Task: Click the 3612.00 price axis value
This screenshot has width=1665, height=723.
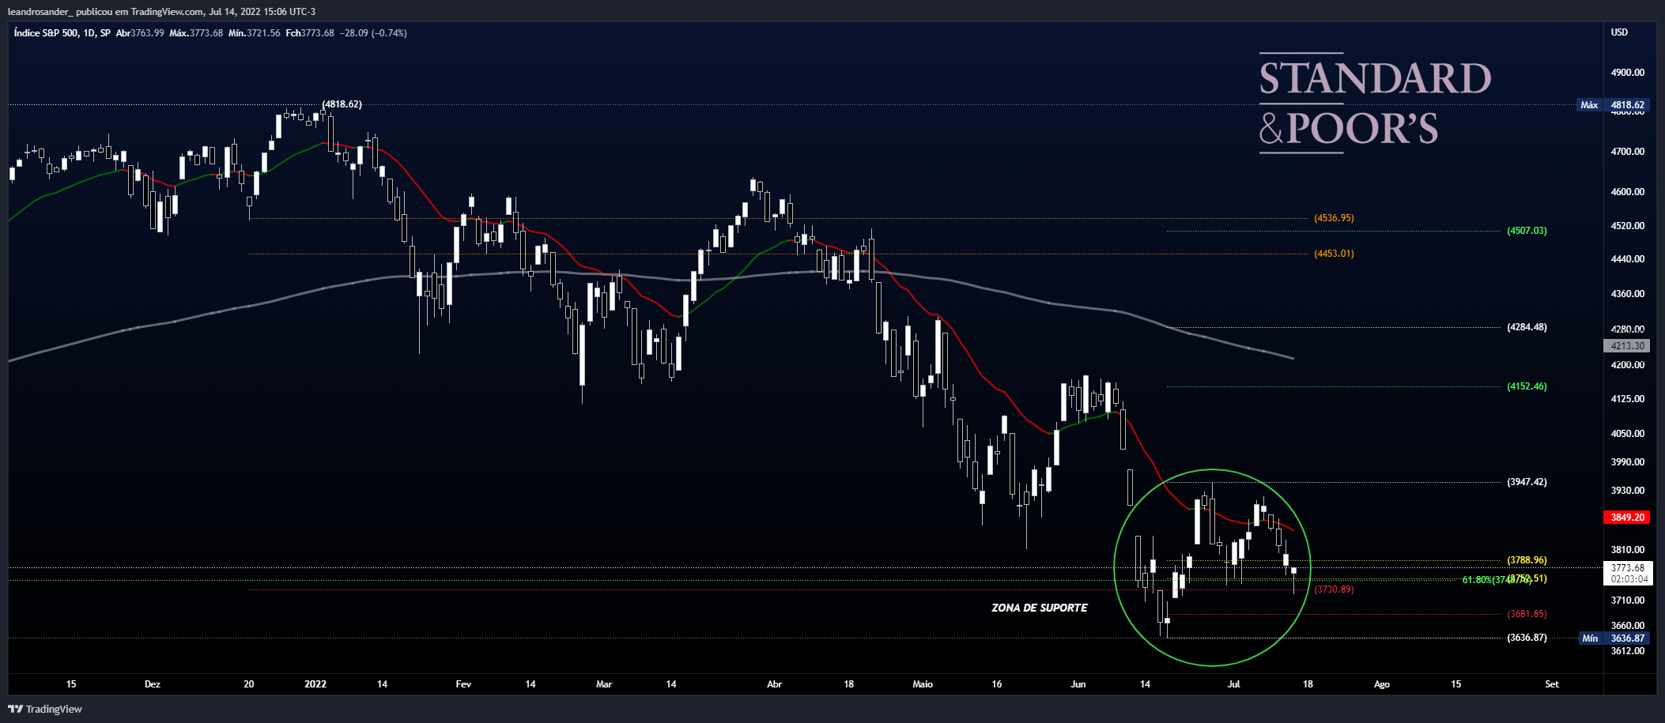Action: 1627,651
